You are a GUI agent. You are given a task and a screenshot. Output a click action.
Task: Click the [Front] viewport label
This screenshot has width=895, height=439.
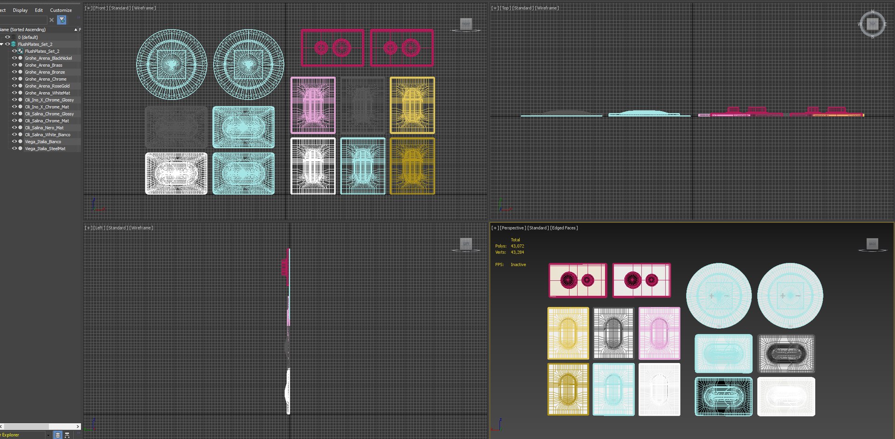(x=100, y=8)
